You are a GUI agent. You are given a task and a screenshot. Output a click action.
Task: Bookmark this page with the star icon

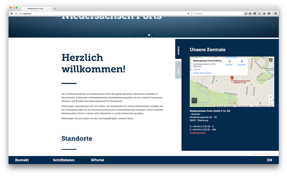246,13
